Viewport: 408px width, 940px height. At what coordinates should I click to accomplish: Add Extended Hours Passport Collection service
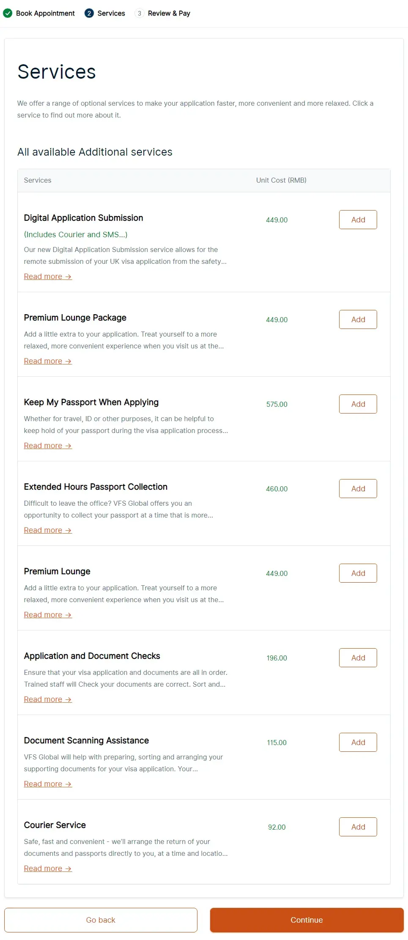358,488
